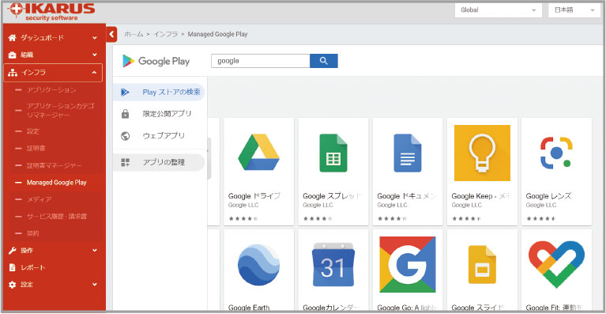This screenshot has height=314, width=606.
Task: Expand the ダッシュボード menu section
Action: [x=53, y=37]
